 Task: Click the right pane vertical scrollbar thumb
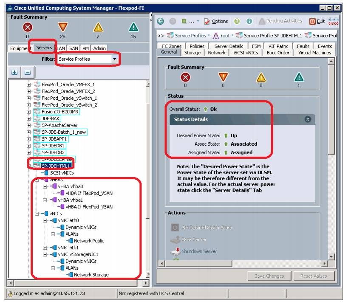331,109
